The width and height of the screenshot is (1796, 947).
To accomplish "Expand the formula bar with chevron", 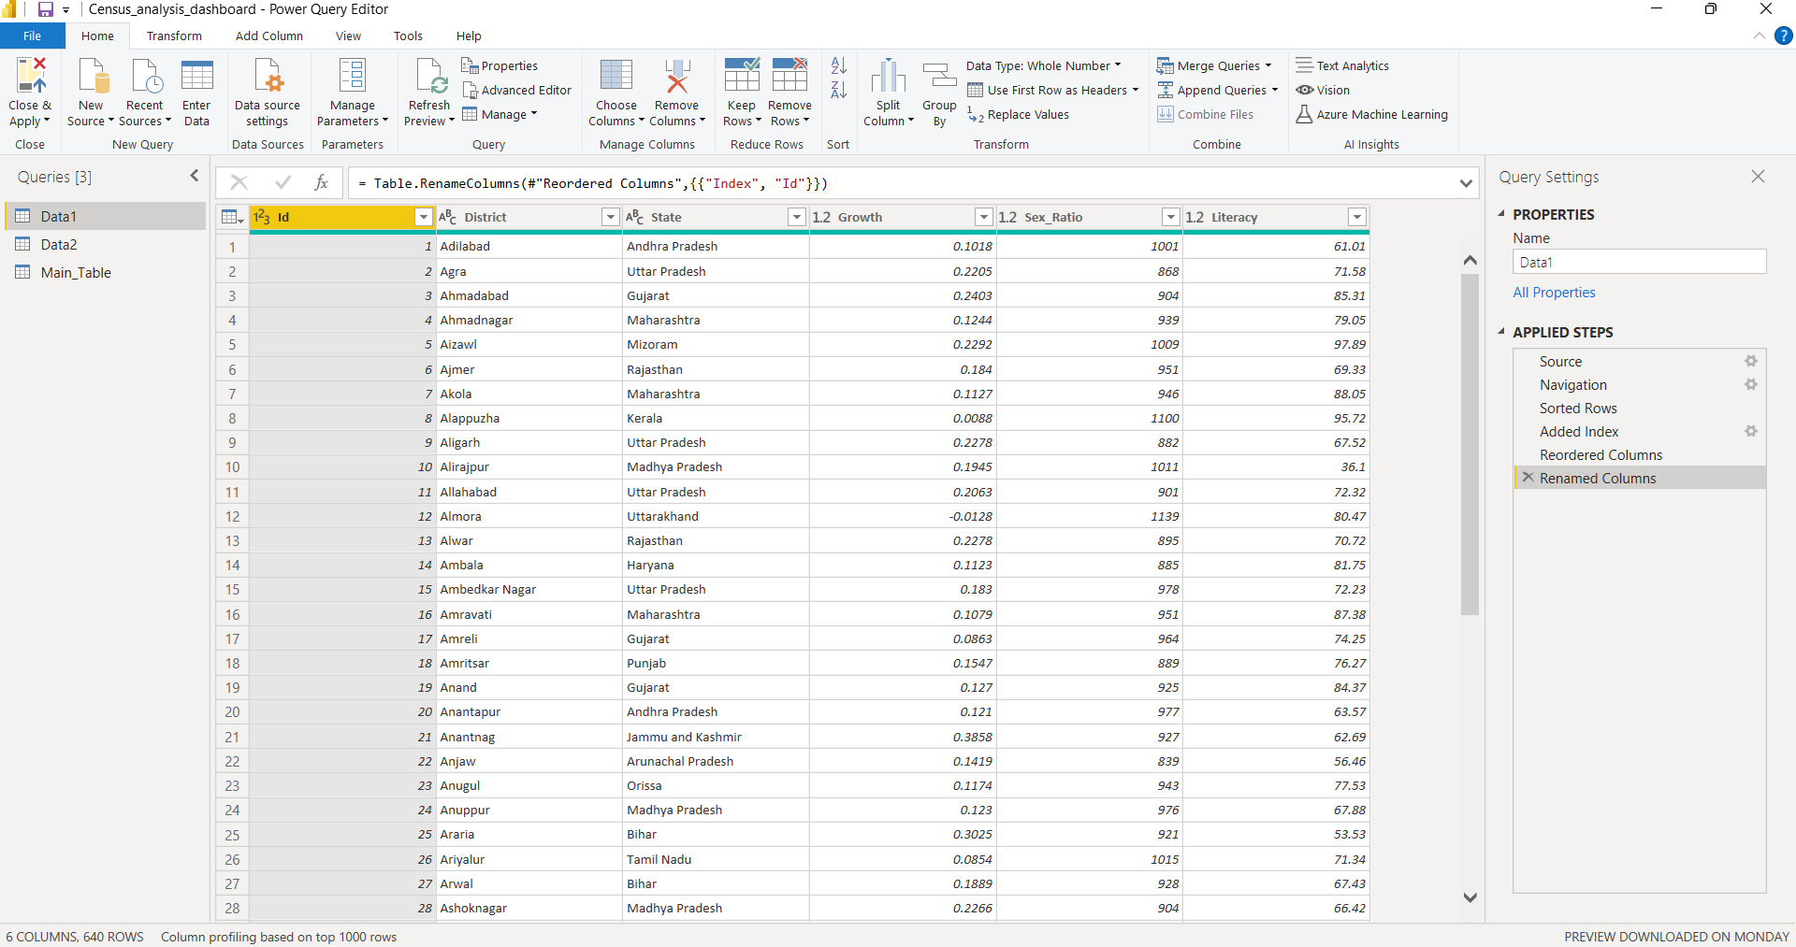I will [x=1466, y=183].
